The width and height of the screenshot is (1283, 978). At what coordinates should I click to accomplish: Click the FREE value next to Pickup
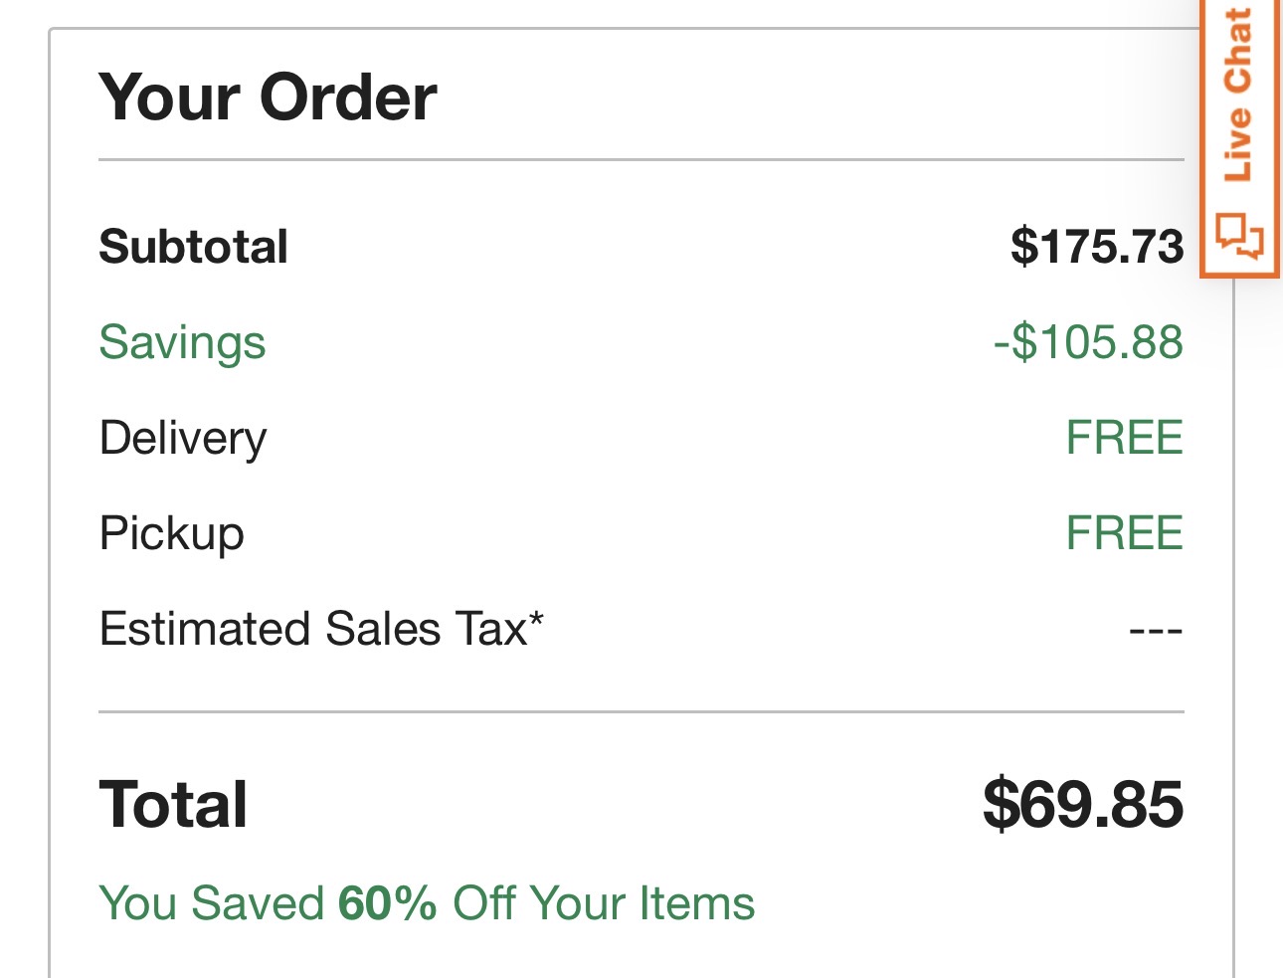click(1124, 533)
